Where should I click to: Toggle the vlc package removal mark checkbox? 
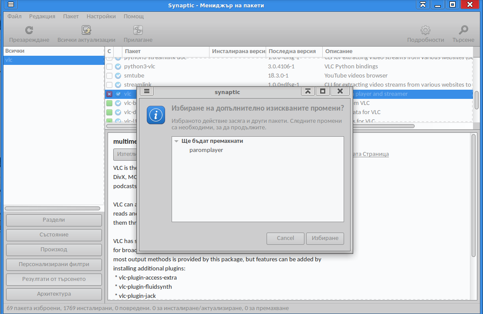(x=109, y=94)
